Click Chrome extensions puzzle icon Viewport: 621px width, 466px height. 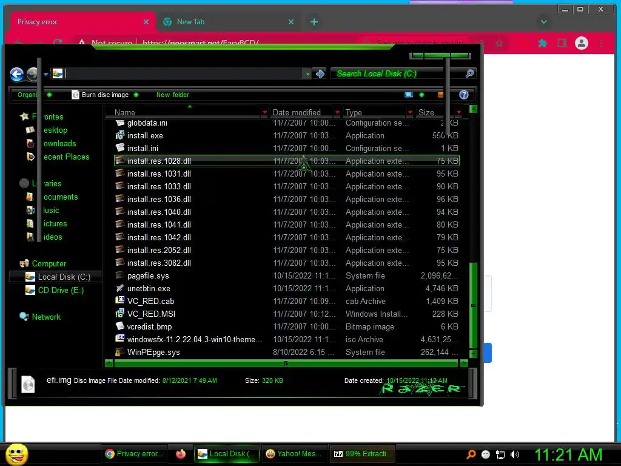coord(543,43)
